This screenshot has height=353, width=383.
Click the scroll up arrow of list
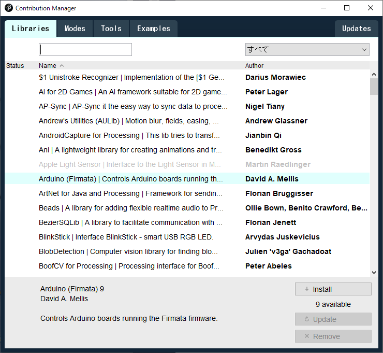click(x=374, y=74)
